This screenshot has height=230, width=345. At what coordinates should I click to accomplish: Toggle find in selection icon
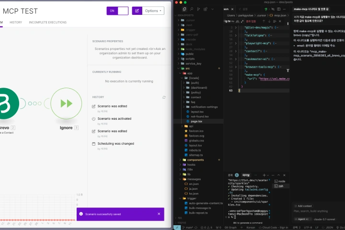[x=275, y=22]
